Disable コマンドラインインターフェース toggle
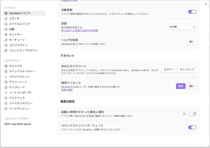Screen dimensions: 210x148 click(x=192, y=127)
